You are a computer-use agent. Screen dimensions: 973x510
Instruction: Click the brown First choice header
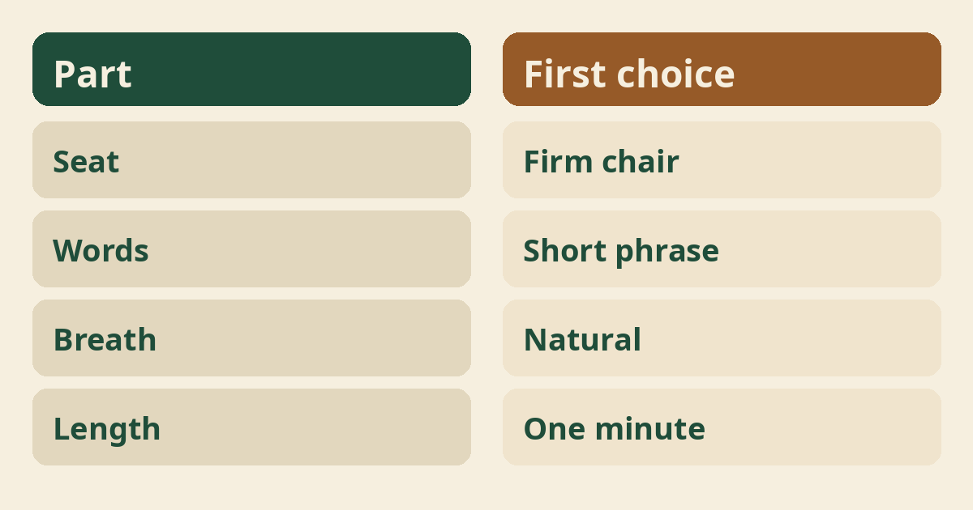tap(722, 69)
